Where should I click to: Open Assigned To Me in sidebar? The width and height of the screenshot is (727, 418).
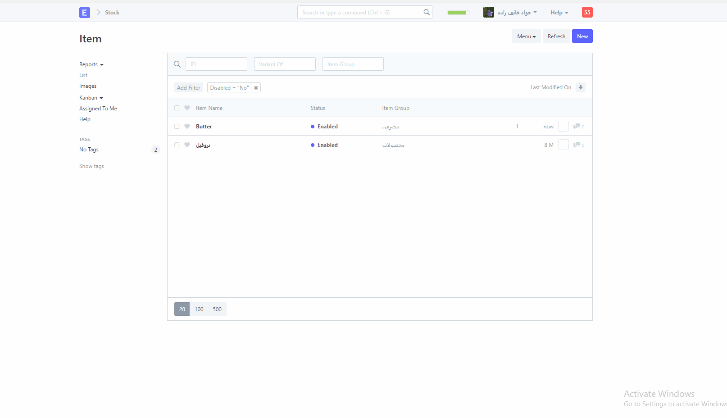pos(98,109)
